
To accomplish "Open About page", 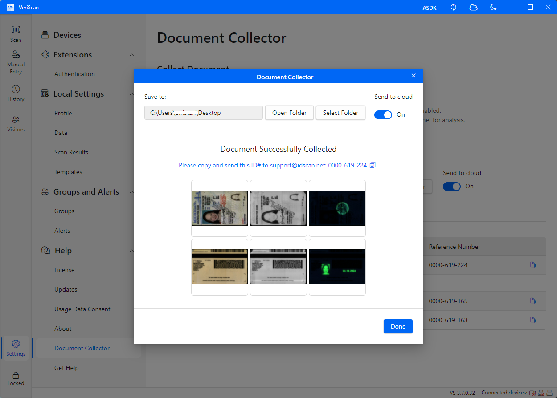I will point(63,329).
